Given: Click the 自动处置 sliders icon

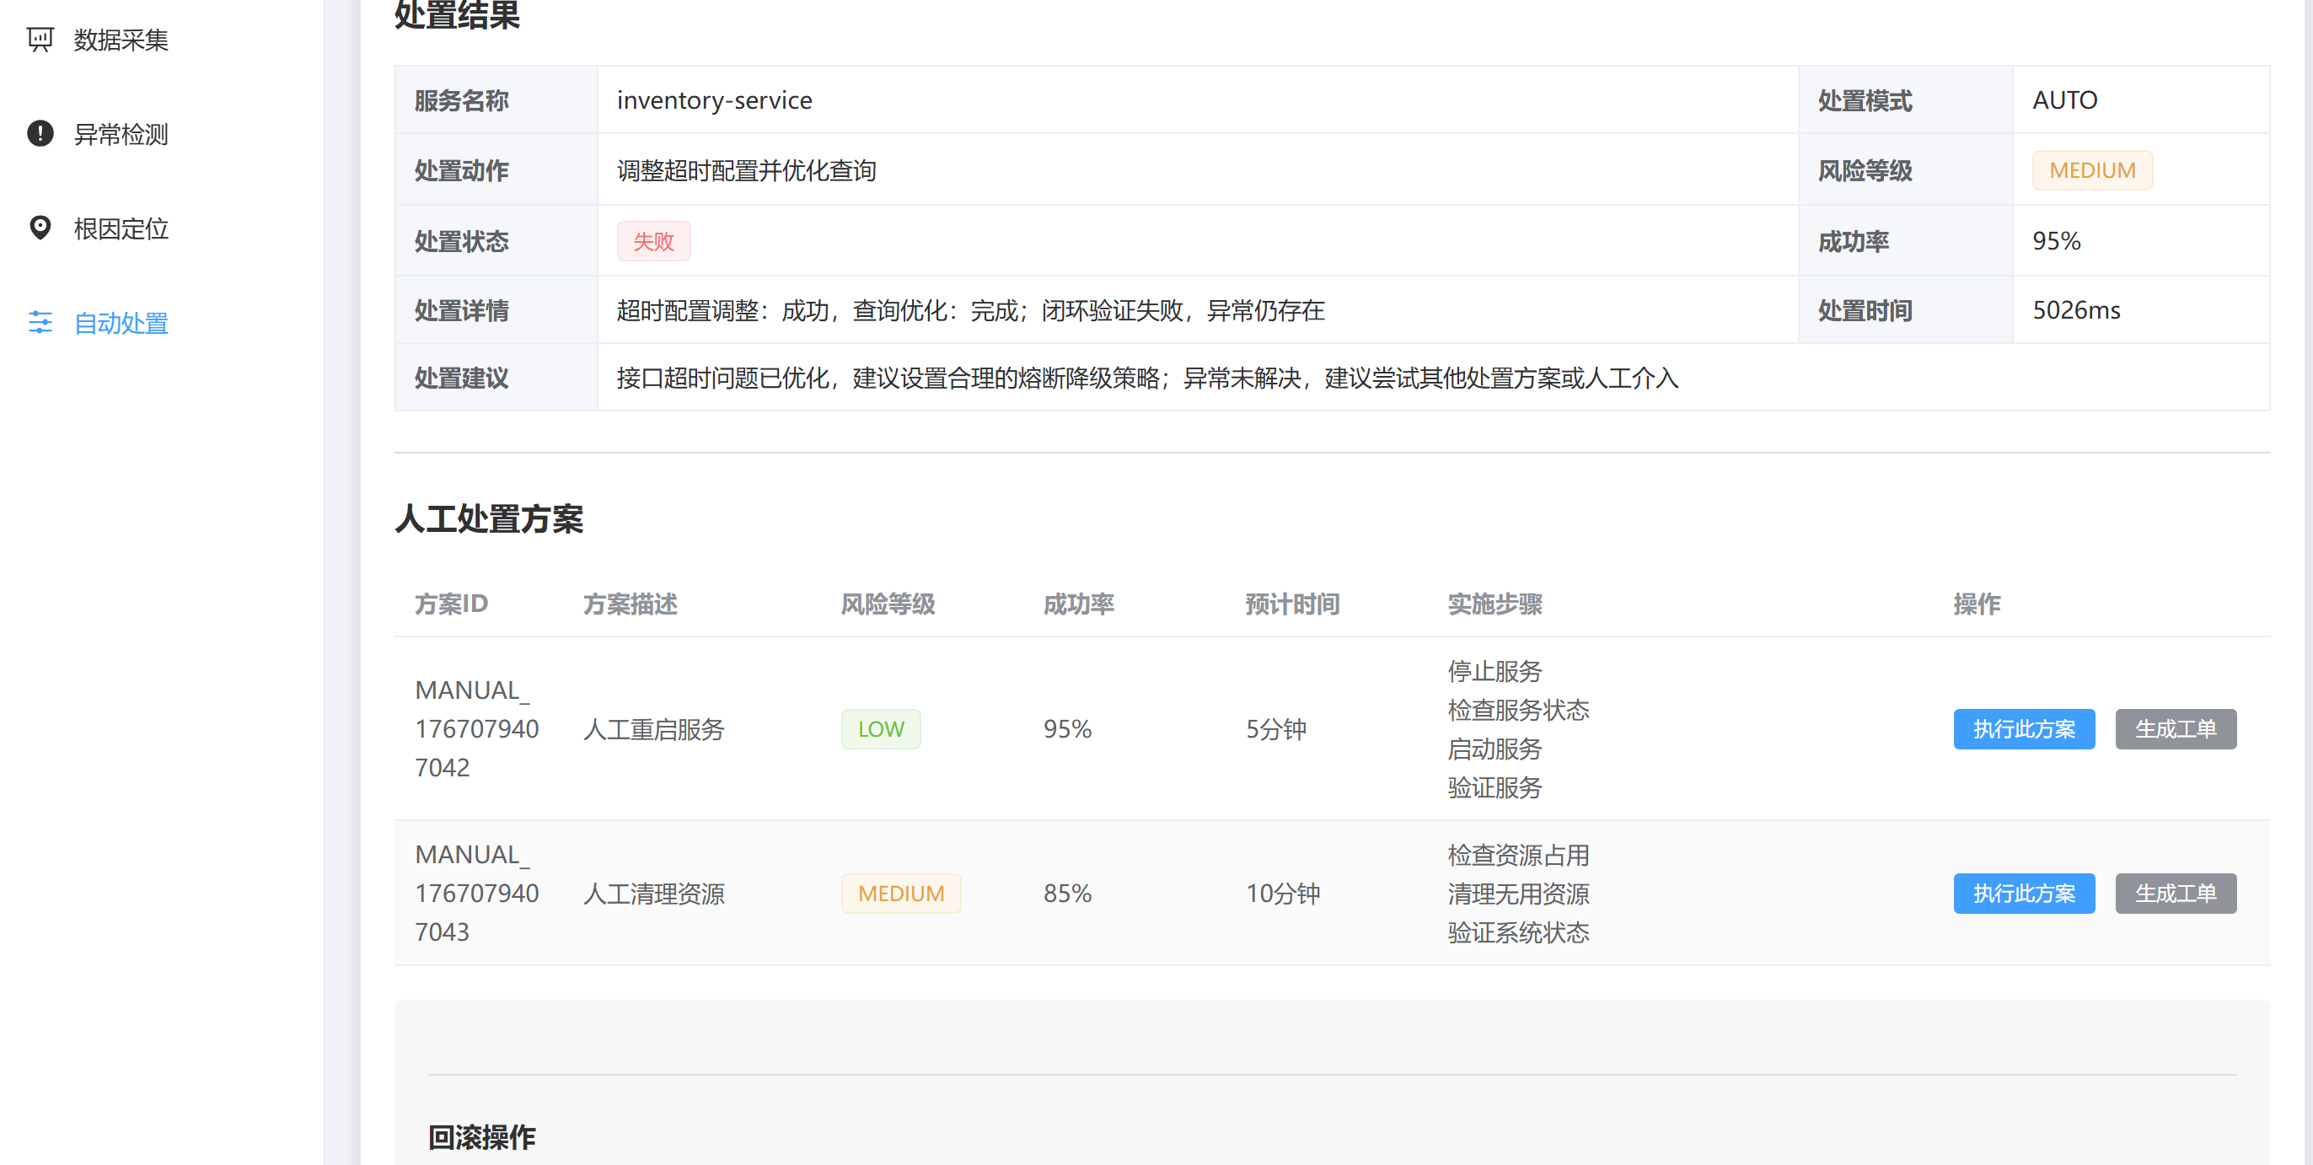Looking at the screenshot, I should click(x=40, y=323).
